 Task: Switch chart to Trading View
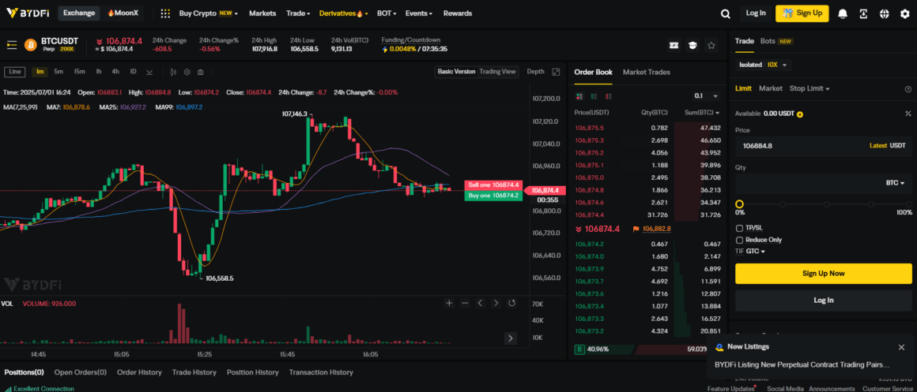click(498, 72)
